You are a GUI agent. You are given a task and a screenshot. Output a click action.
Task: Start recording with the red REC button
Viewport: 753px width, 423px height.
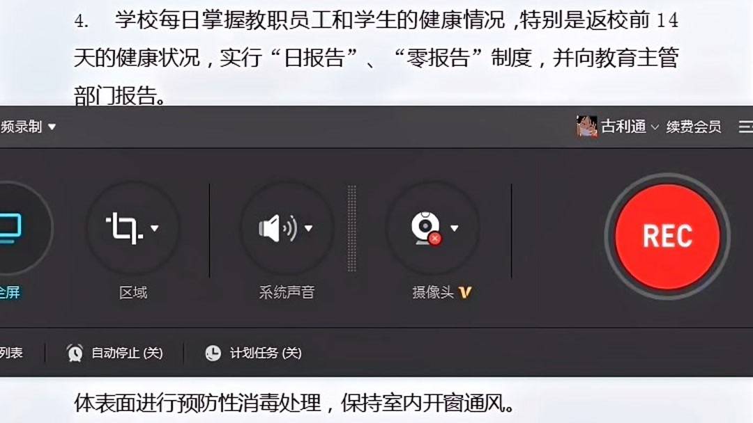667,237
